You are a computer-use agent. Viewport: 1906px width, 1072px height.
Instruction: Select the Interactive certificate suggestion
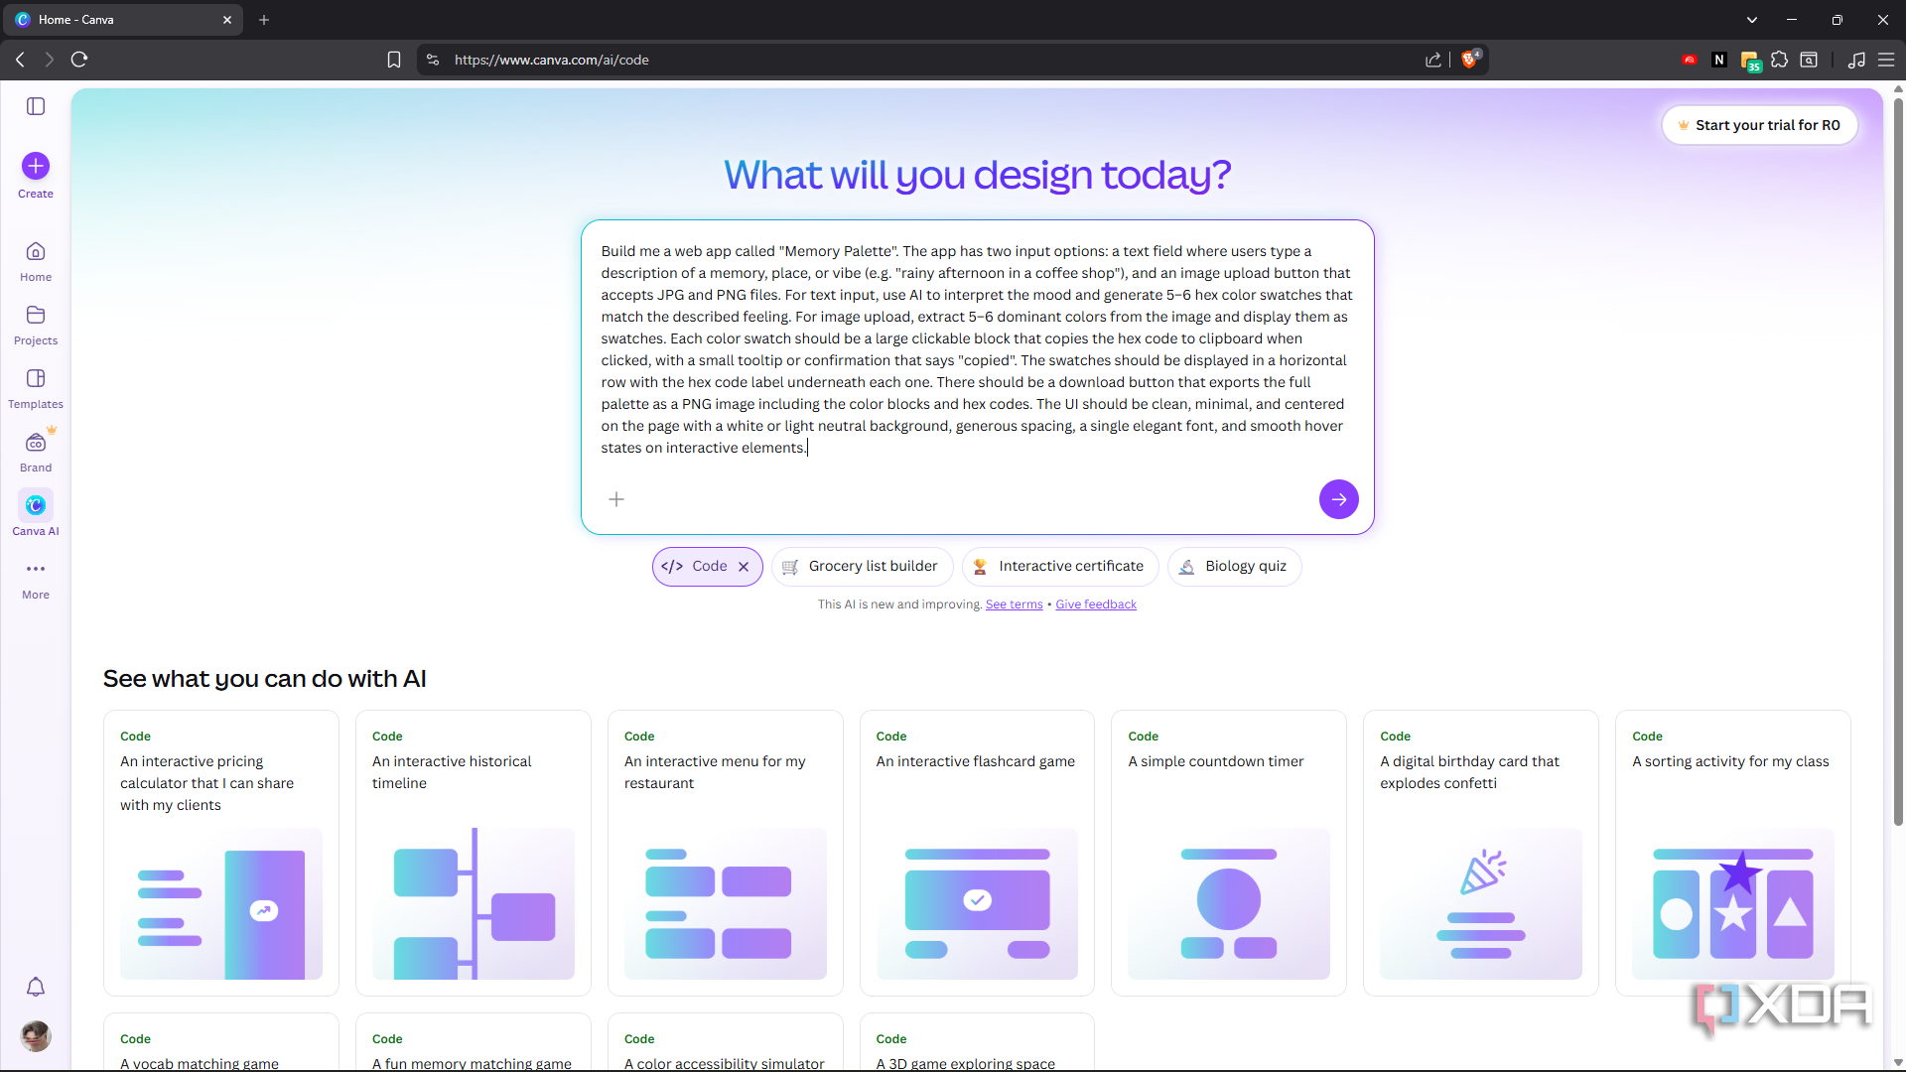pyautogui.click(x=1059, y=567)
